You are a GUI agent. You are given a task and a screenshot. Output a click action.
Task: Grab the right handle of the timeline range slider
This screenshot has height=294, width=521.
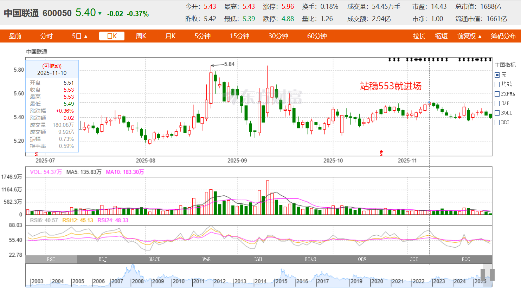(x=492, y=275)
